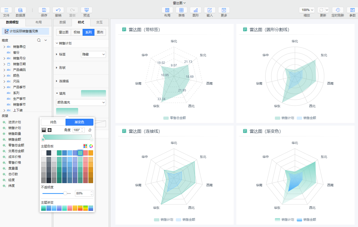Image resolution: width=358 pixels, height=227 pixels.
Task: Toggle 销售金额 legend in 圆形分割线 chart
Action: [x=306, y=118]
